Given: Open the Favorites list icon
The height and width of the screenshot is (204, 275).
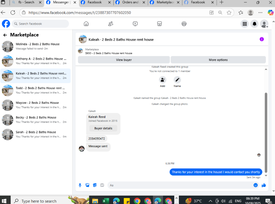Looking at the screenshot, I should tap(241, 13).
